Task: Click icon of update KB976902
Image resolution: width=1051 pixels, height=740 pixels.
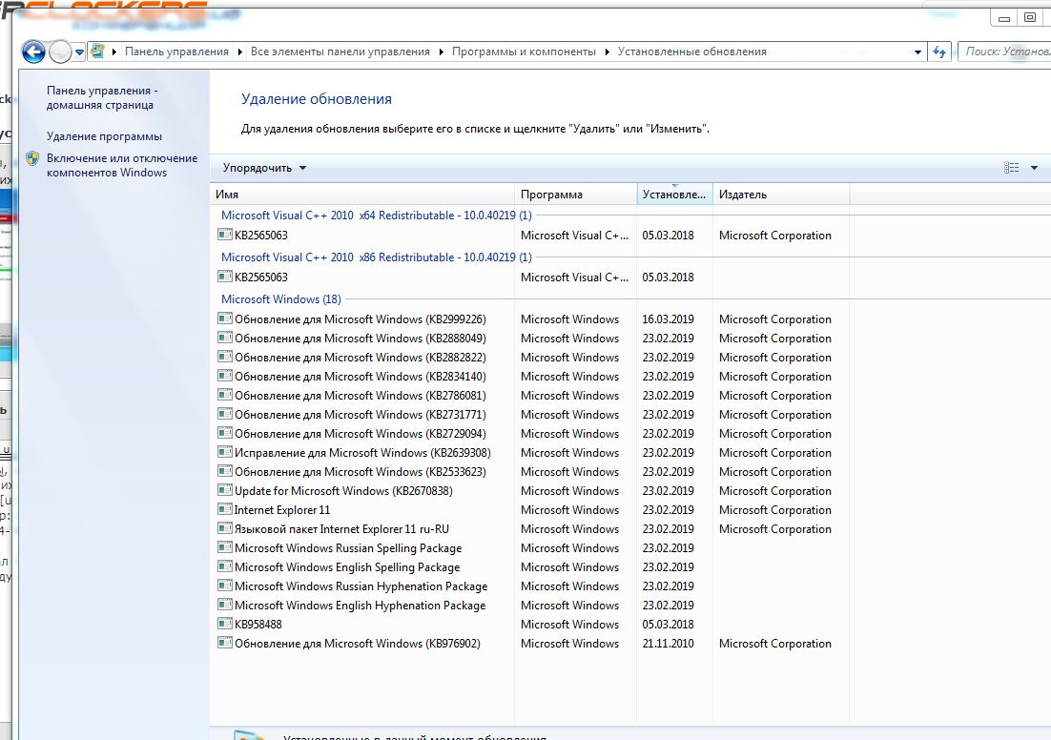Action: pyautogui.click(x=224, y=643)
